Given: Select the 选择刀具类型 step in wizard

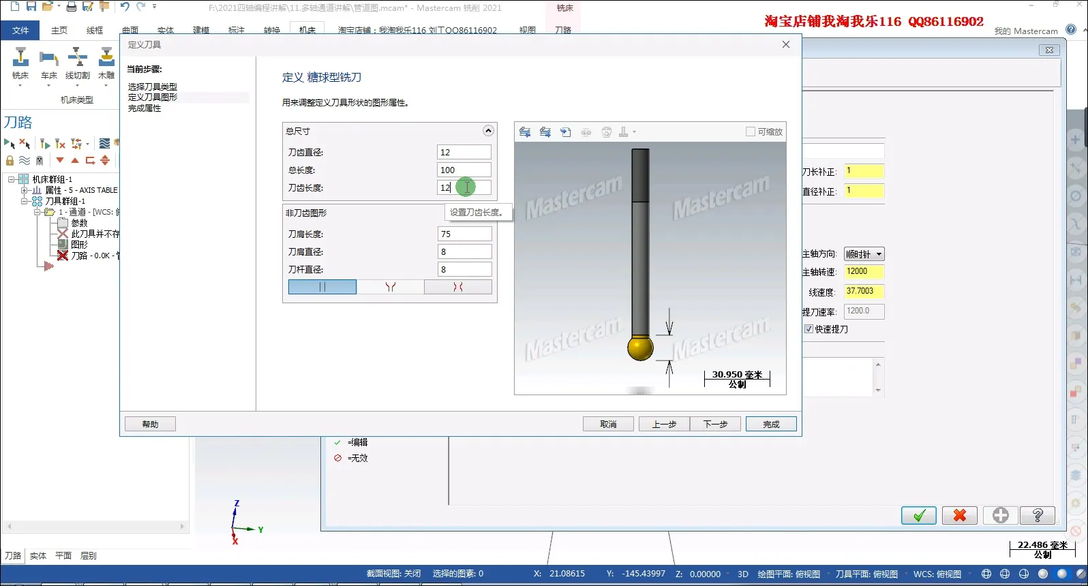Looking at the screenshot, I should click(153, 87).
